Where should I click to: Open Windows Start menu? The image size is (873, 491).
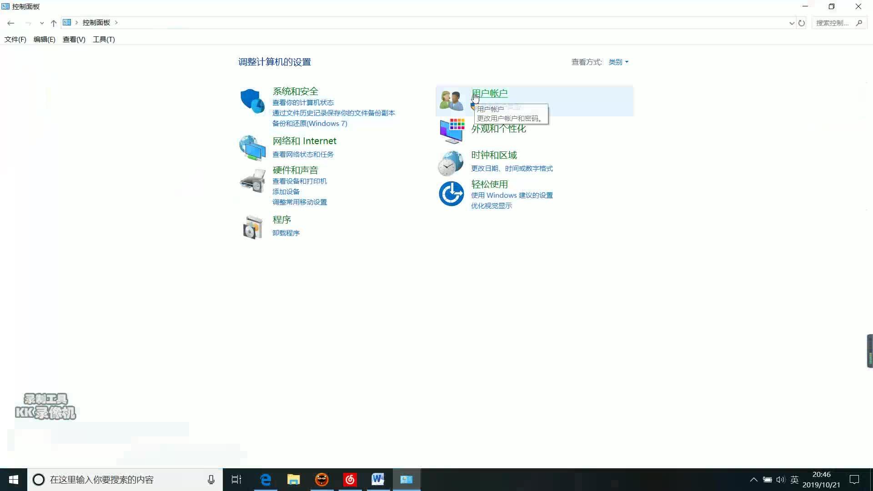point(14,480)
